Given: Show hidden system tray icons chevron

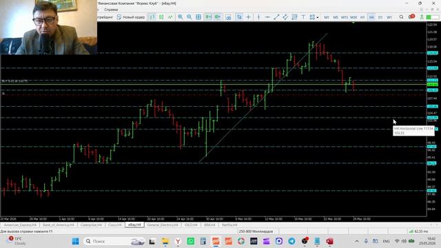Looking at the screenshot, I should click(357, 241).
